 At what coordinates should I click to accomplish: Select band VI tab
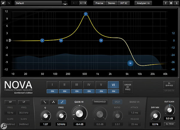pos(113,85)
